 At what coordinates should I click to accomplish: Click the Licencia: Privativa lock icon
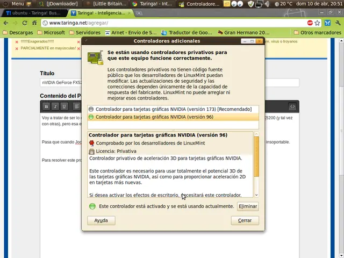(92, 152)
